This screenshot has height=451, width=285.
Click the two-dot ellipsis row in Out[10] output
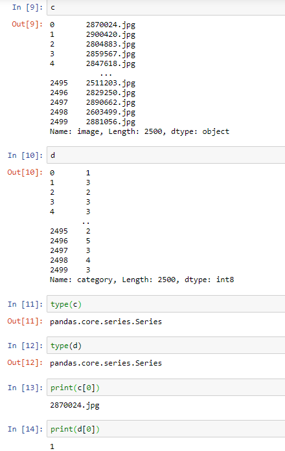(85, 223)
